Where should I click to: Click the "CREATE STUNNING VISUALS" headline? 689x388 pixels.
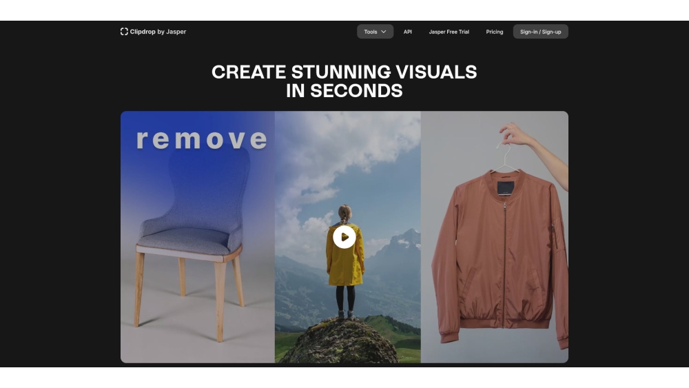tap(344, 72)
